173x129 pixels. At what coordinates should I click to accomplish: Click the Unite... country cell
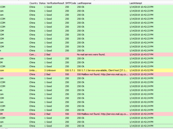point(33,70)
